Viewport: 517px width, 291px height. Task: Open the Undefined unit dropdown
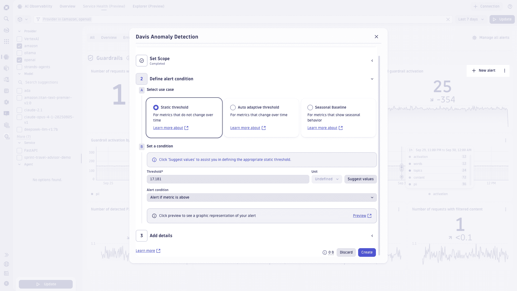(326, 179)
